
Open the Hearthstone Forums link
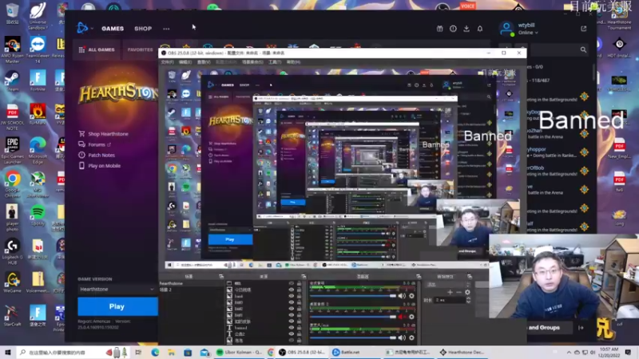click(x=95, y=144)
